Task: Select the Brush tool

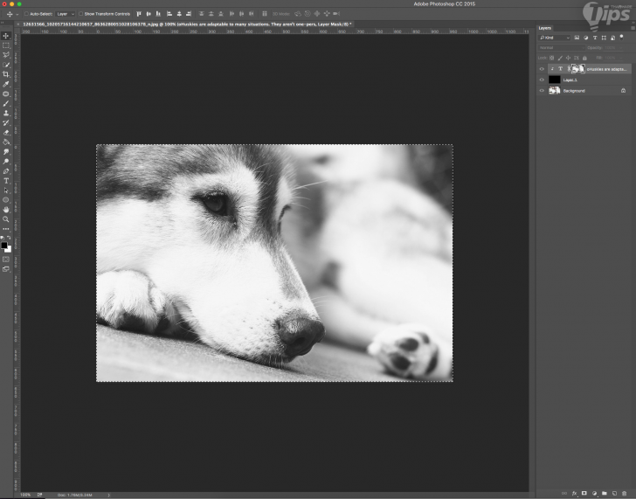Action: (5, 103)
